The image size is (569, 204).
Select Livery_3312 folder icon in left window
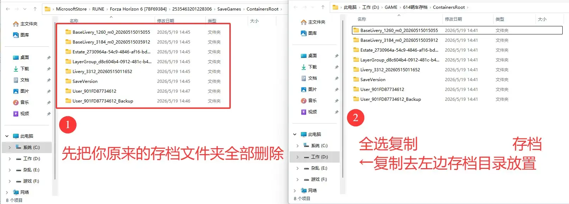(68, 71)
